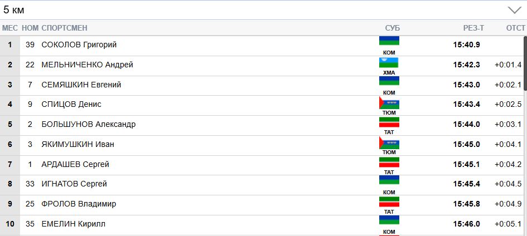Click Tyumen flag in Спицов Денис row
This screenshot has height=236, width=527.
point(389,102)
